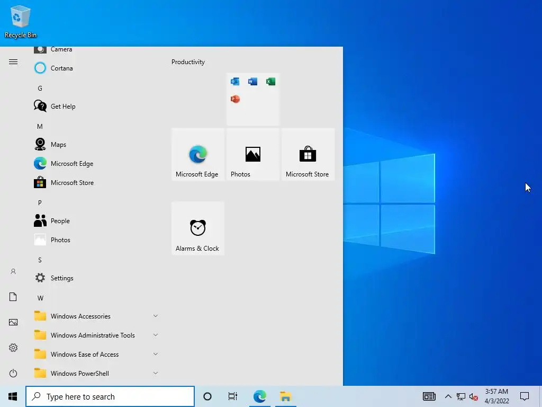Screen dimensions: 542x407
Task: Click the Windows PowerShell folder name
Action: [80, 374]
